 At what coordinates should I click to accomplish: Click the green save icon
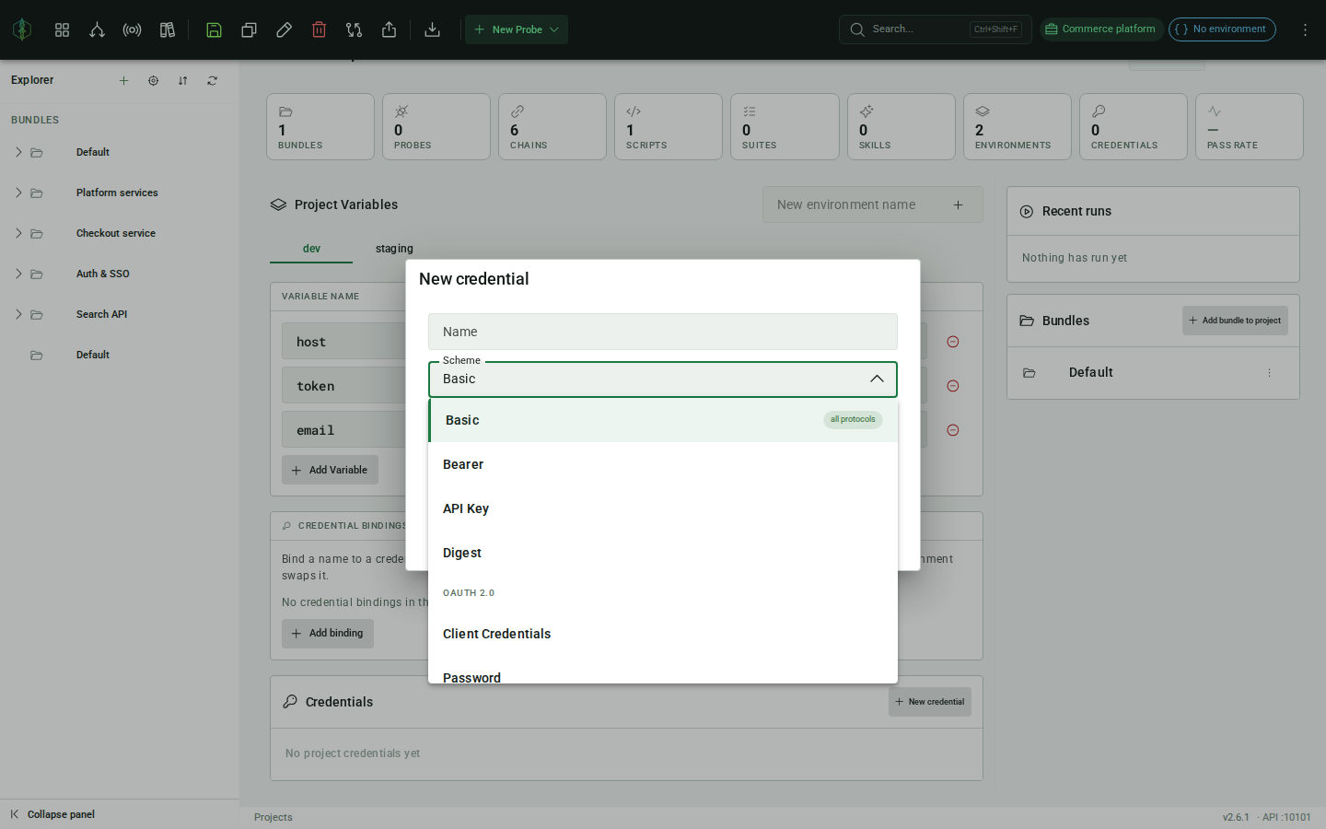tap(214, 29)
